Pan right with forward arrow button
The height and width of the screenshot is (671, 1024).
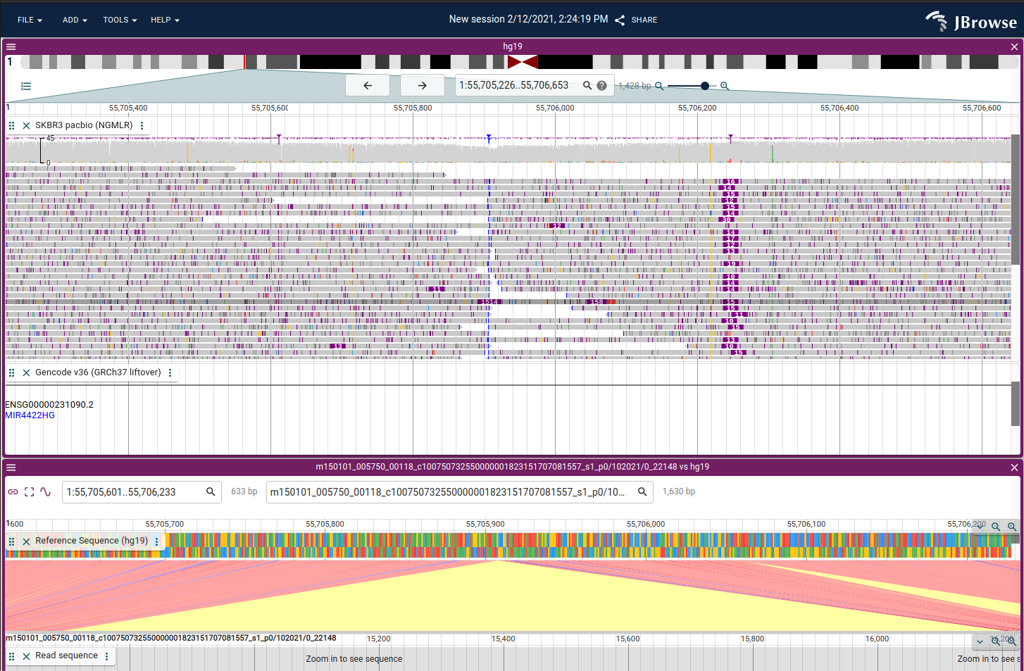(x=423, y=85)
